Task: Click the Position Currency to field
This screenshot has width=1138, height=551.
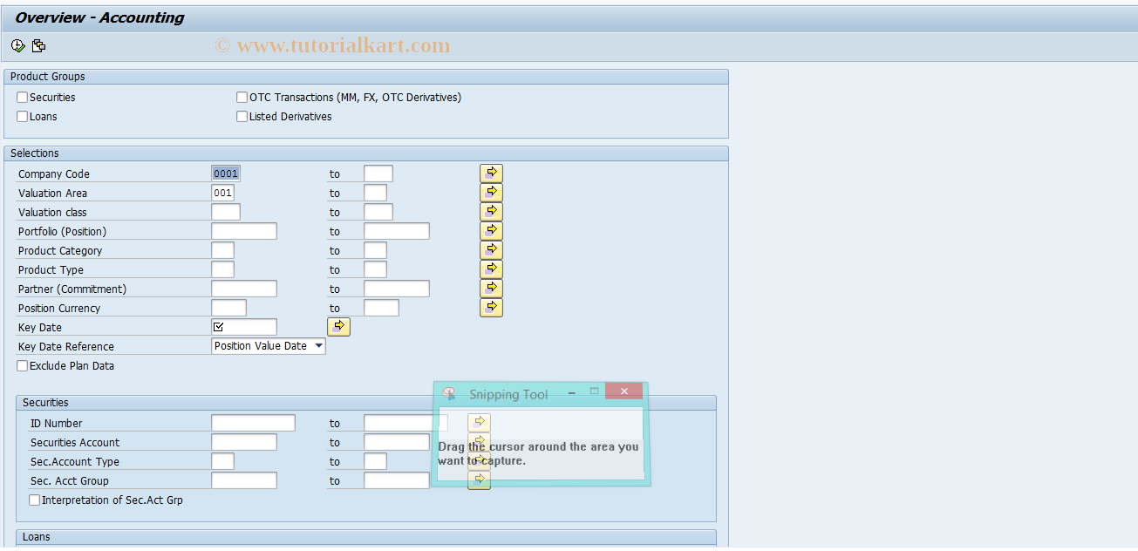Action: (381, 308)
